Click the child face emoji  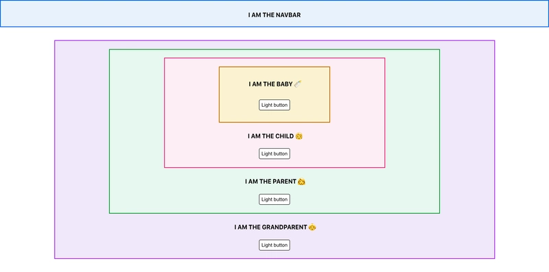click(299, 136)
